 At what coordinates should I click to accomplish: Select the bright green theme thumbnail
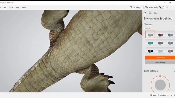tap(150, 42)
